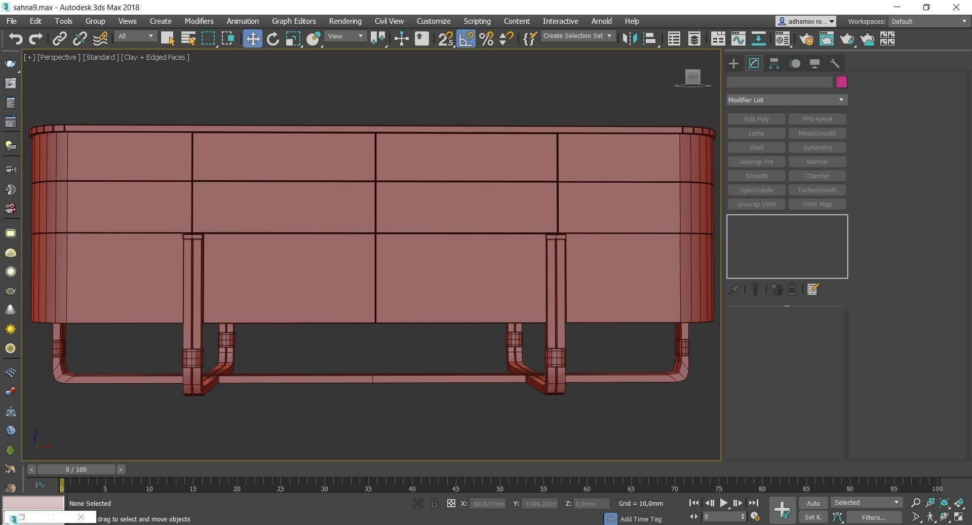Open the Mirror tool
The image size is (972, 525).
pyautogui.click(x=629, y=39)
